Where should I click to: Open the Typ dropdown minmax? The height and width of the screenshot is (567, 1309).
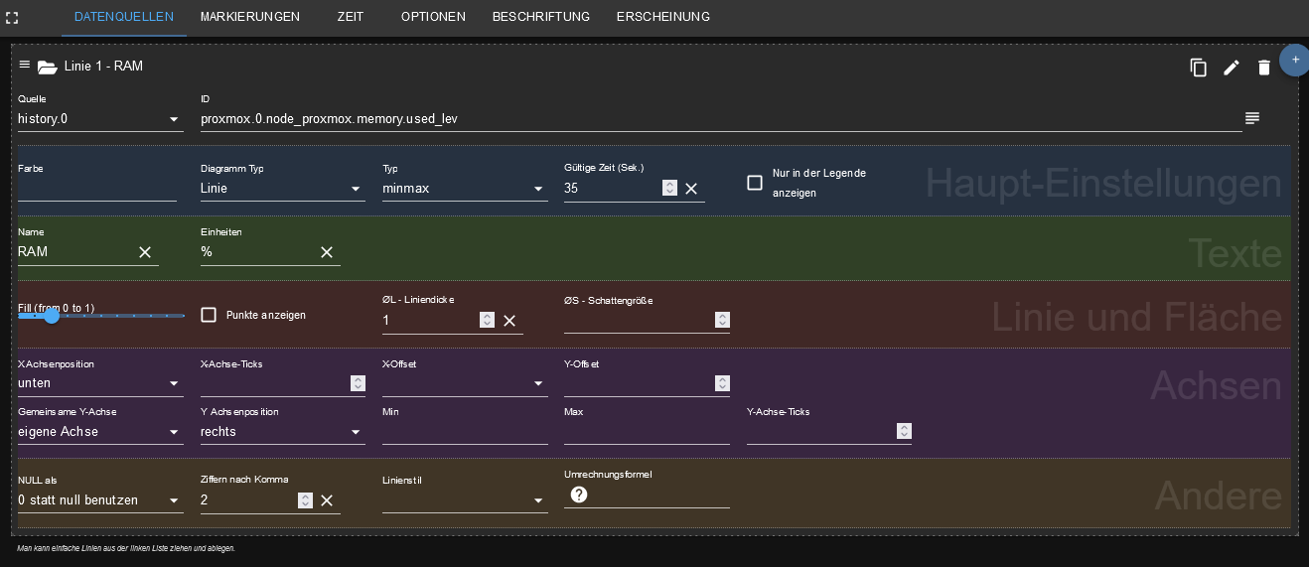tap(465, 189)
